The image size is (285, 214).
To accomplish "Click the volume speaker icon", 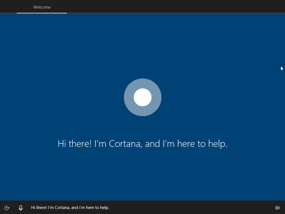I will [277, 208].
